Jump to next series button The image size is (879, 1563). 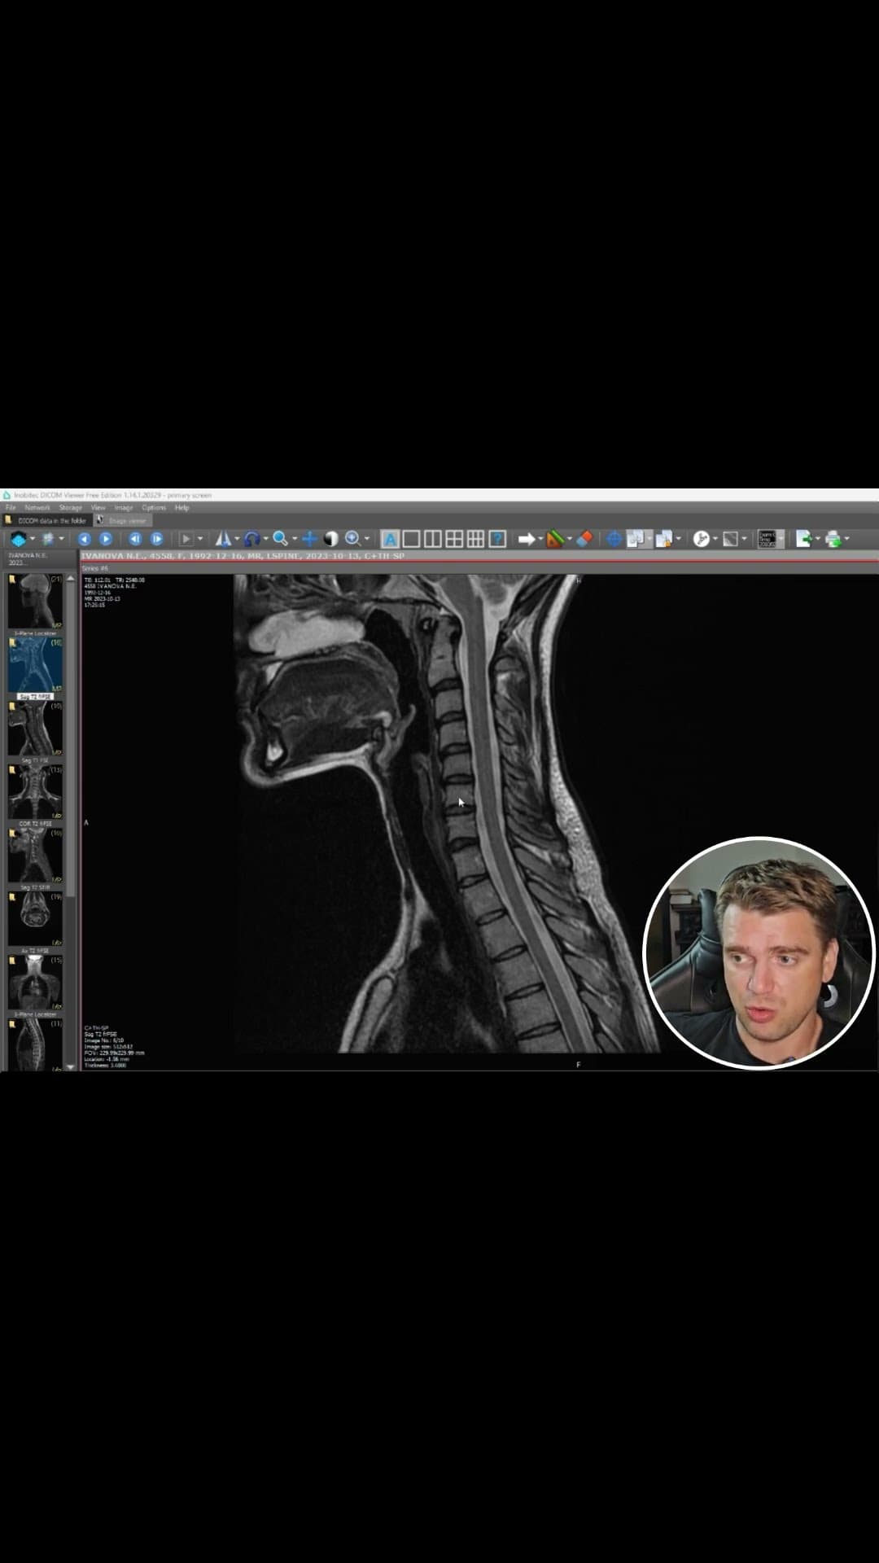pos(157,539)
